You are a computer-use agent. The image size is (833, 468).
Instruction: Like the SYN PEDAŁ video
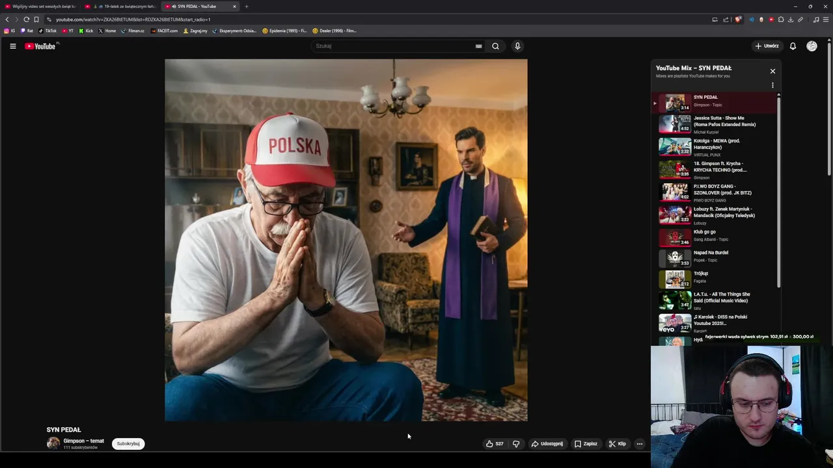click(495, 444)
